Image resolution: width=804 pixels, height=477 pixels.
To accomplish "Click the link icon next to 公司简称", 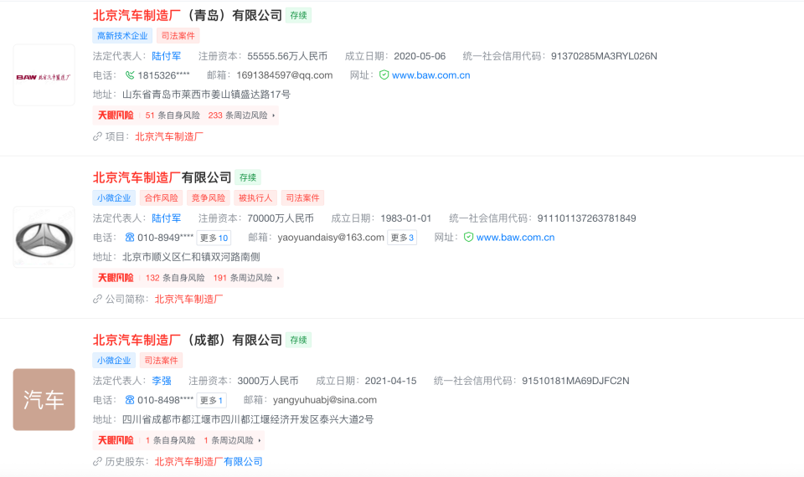I will pos(97,299).
